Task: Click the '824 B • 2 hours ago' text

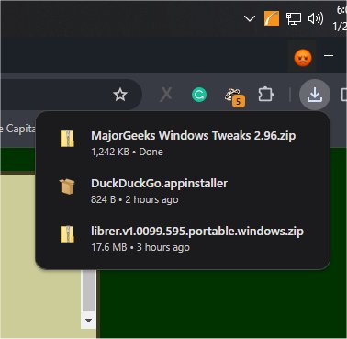Action: pyautogui.click(x=135, y=199)
